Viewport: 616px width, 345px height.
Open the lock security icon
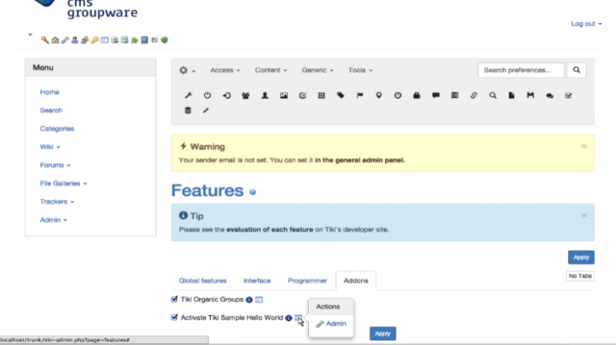point(417,95)
